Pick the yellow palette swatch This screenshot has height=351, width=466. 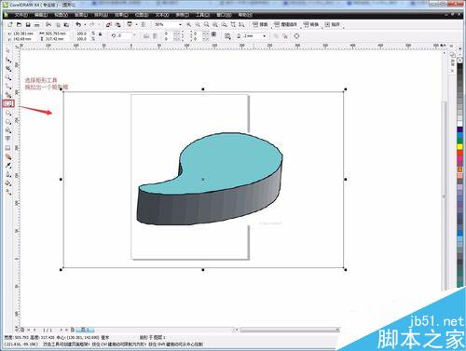point(459,146)
